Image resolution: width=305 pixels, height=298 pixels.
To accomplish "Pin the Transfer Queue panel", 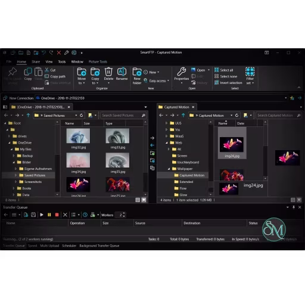I will [x=294, y=207].
